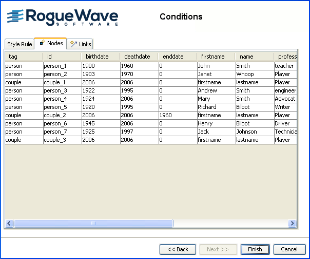Viewport: 310px width, 259px height.
Task: Select the Johnson name cell
Action: click(x=254, y=132)
